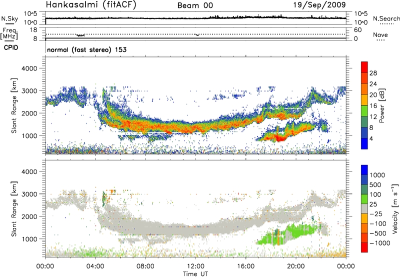This screenshot has height=277, width=400.
Task: Click '4000' on the power panel range axis
Action: pyautogui.click(x=29, y=68)
